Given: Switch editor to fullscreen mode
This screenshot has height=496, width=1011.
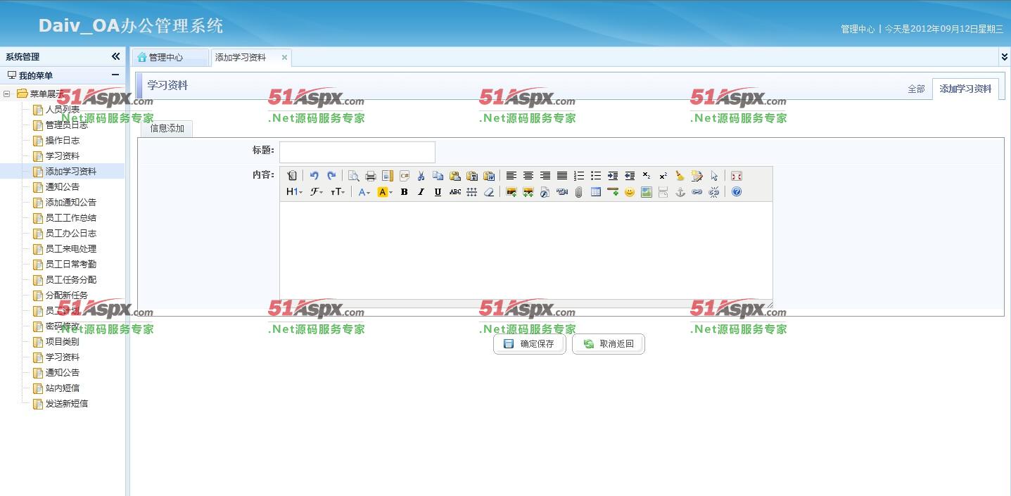Looking at the screenshot, I should pos(737,176).
